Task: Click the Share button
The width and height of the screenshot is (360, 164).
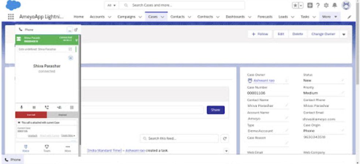Action: click(215, 110)
